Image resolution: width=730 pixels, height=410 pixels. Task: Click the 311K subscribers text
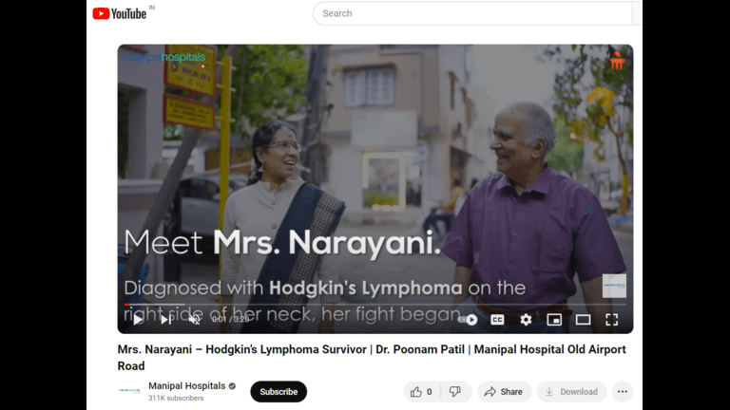(x=176, y=399)
